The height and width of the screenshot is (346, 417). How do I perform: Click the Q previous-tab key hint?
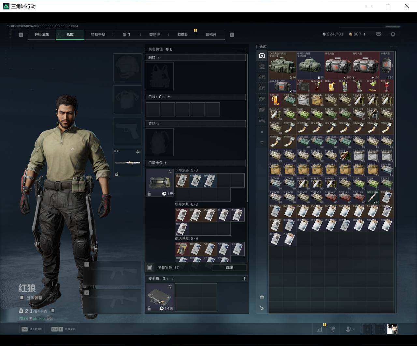click(x=21, y=35)
